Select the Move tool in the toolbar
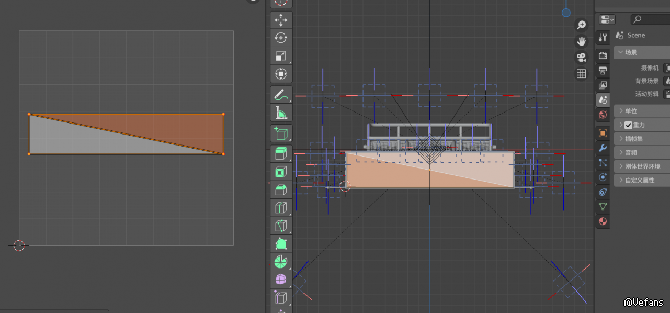Screen dimensions: 670x313 click(281, 20)
